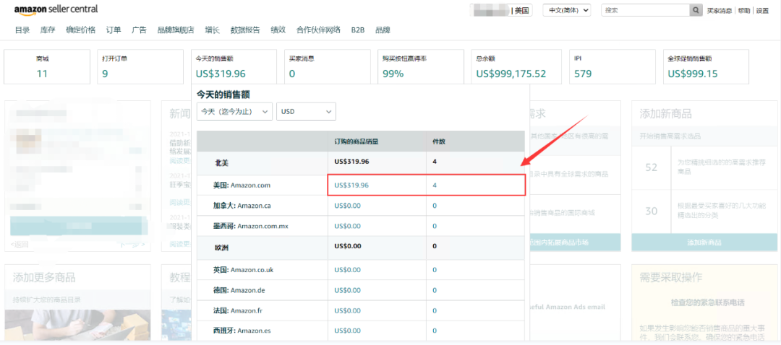
Task: Select the IPI score card
Action: 611,66
